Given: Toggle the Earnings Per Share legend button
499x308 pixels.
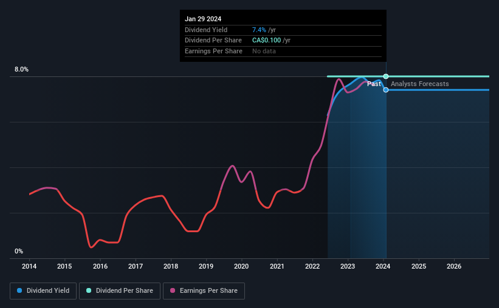Looking at the screenshot, I should tap(204, 291).
